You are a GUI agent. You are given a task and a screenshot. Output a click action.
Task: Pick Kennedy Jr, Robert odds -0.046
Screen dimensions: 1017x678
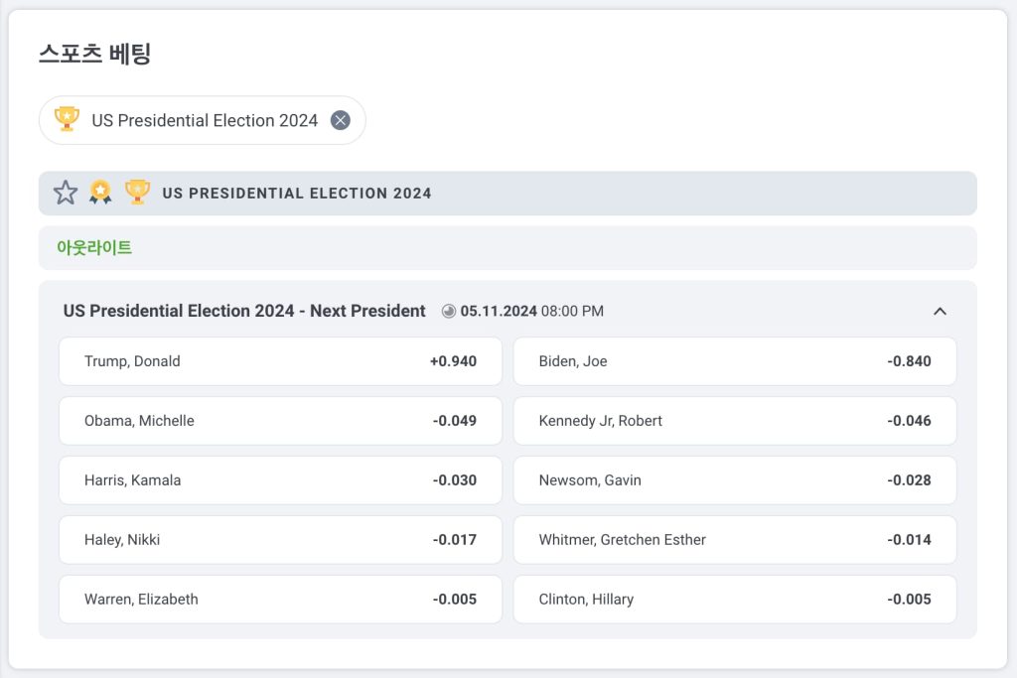pos(735,421)
